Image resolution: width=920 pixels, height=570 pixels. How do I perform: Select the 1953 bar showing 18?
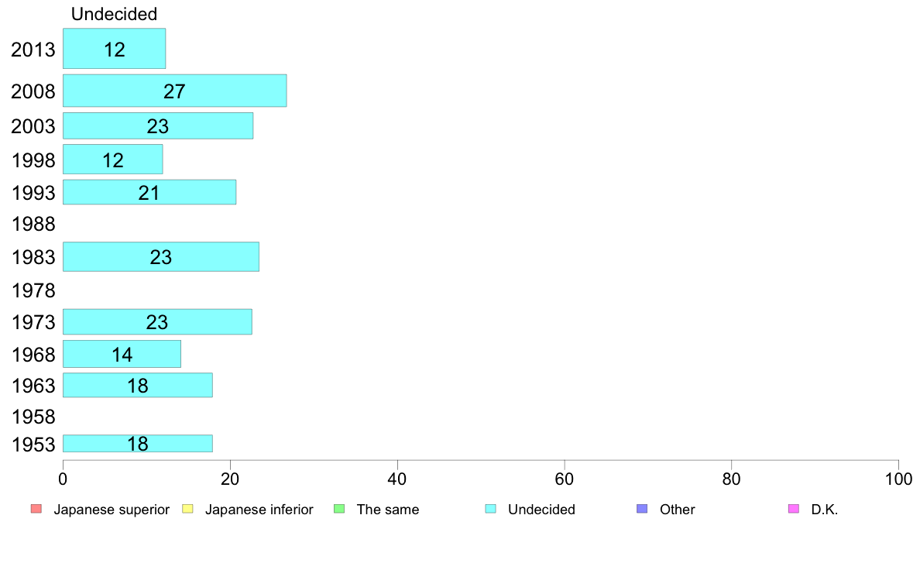tap(138, 444)
